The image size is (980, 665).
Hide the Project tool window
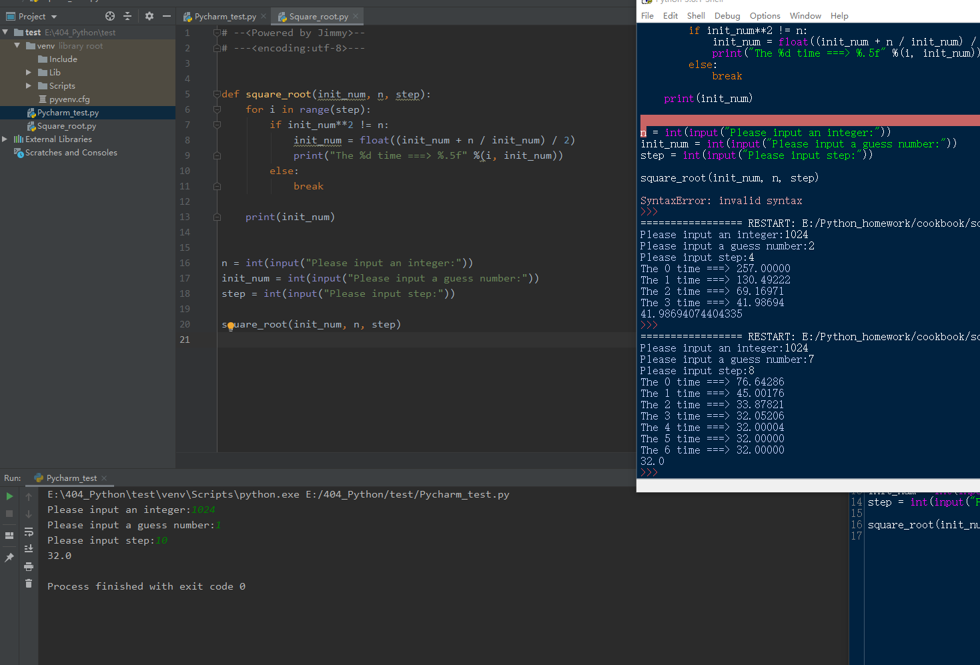pos(167,16)
